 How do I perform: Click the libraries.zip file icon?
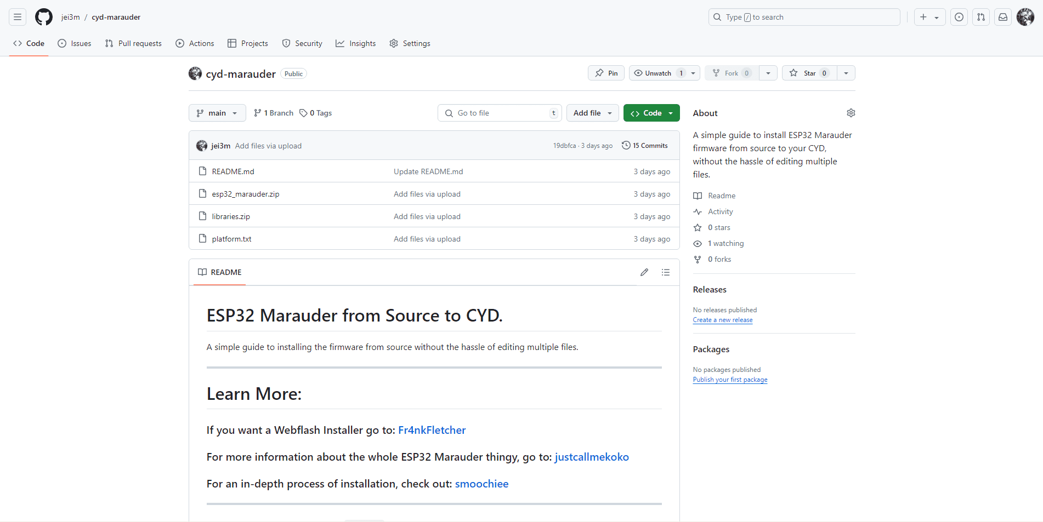(203, 216)
